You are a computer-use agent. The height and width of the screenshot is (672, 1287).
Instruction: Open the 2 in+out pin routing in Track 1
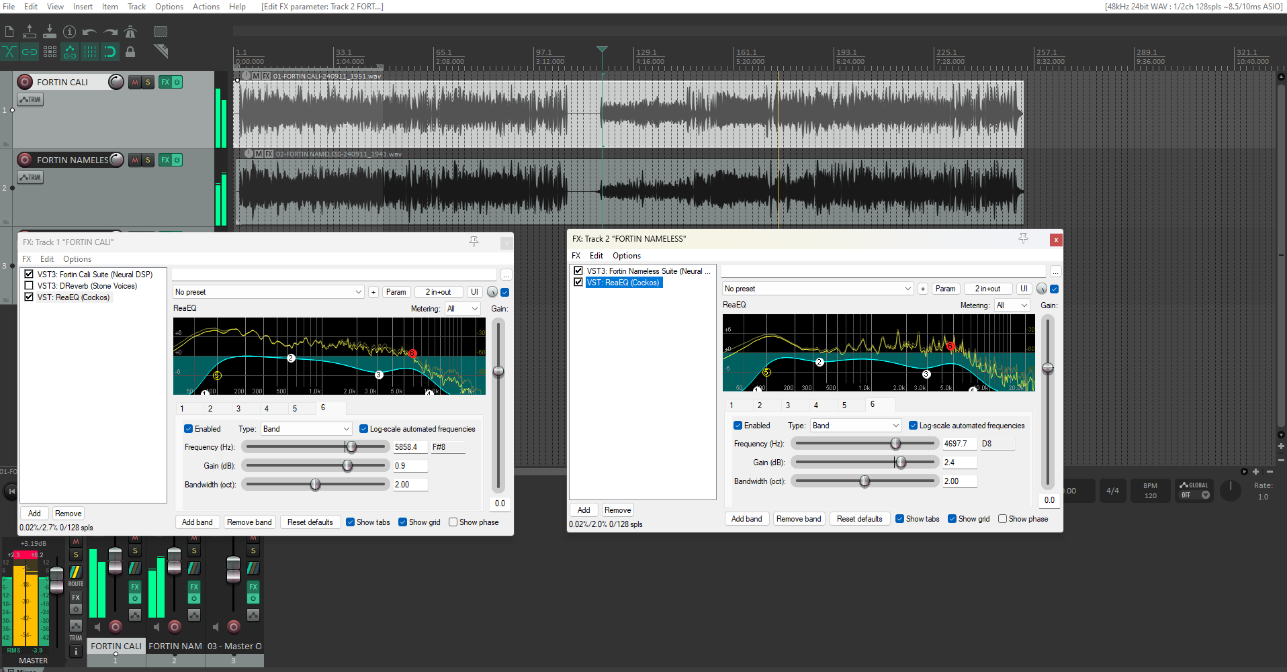click(439, 292)
